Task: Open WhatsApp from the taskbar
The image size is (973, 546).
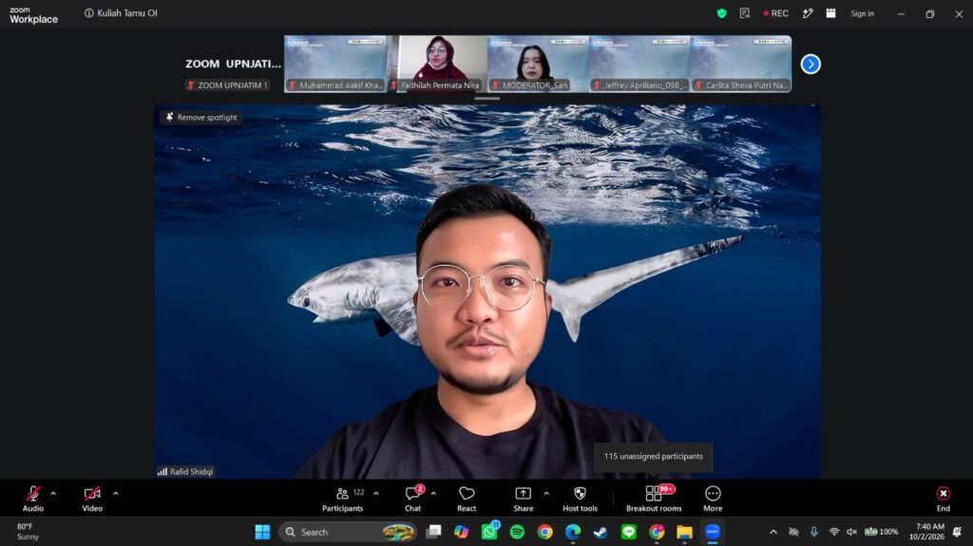Action: point(489,532)
